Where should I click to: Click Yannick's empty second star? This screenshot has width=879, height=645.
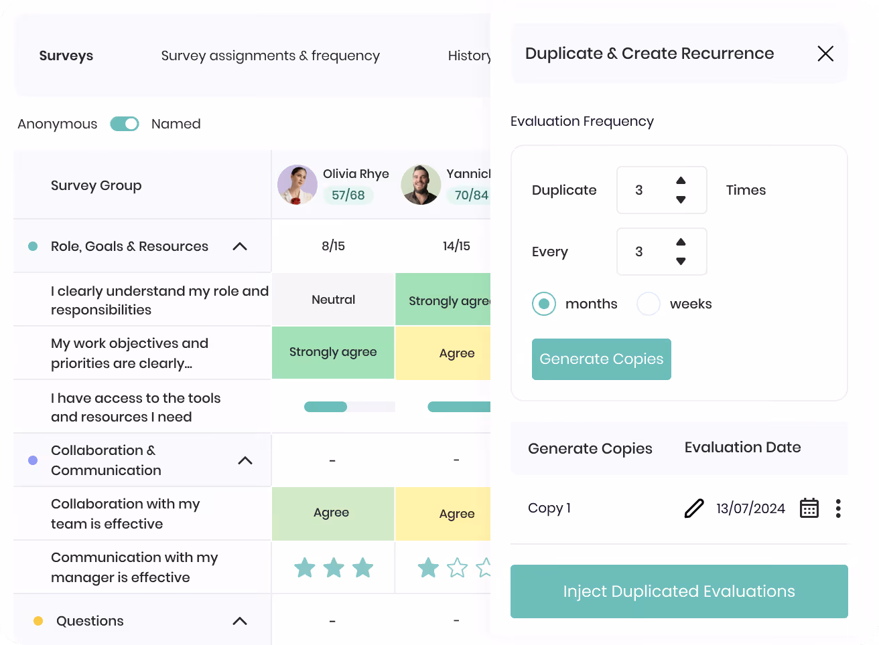pos(458,567)
